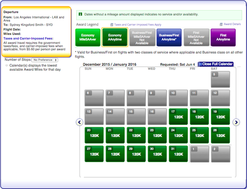The width and height of the screenshot is (247, 189).
Task: Click the 'Flight Date:' label
Action: pos(12,29)
